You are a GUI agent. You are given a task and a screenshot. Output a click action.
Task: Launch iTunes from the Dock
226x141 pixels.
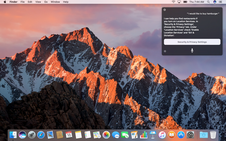[x=162, y=135]
